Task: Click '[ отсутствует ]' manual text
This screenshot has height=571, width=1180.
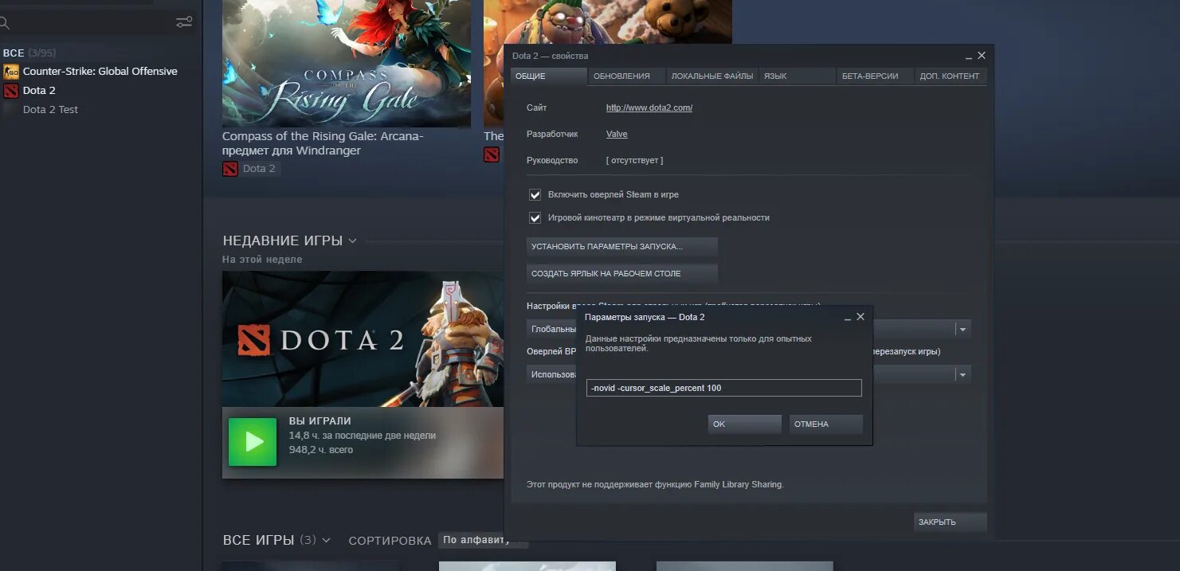Action: (634, 160)
